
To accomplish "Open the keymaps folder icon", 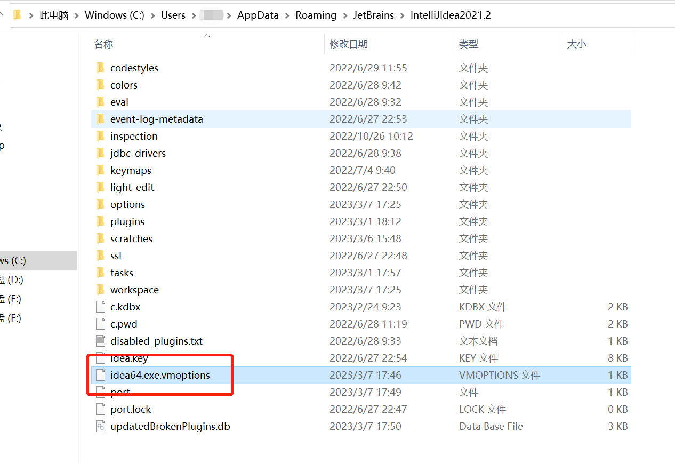I will tap(101, 170).
